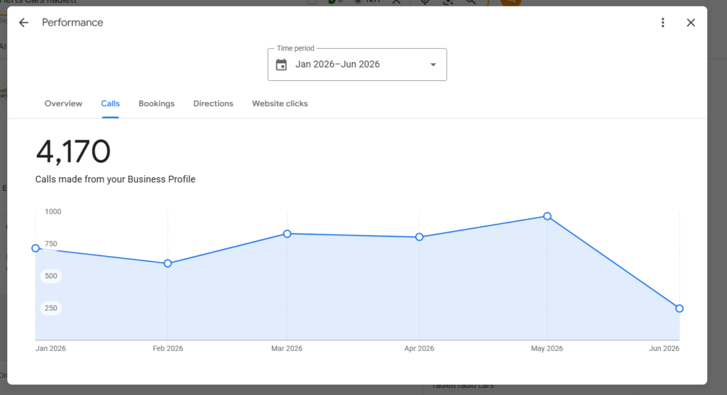Click the Jun 2026 data point on chart
The image size is (727, 395).
coord(679,308)
